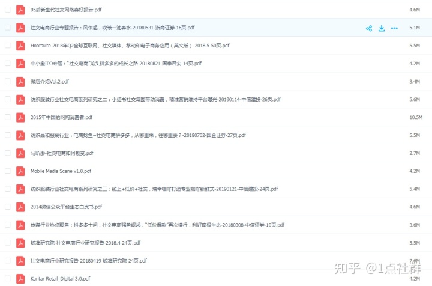Screen dimensions: 432x286
Task: Click PDF icon of 纺织服装行业 小红书 report
Action: 20,99
